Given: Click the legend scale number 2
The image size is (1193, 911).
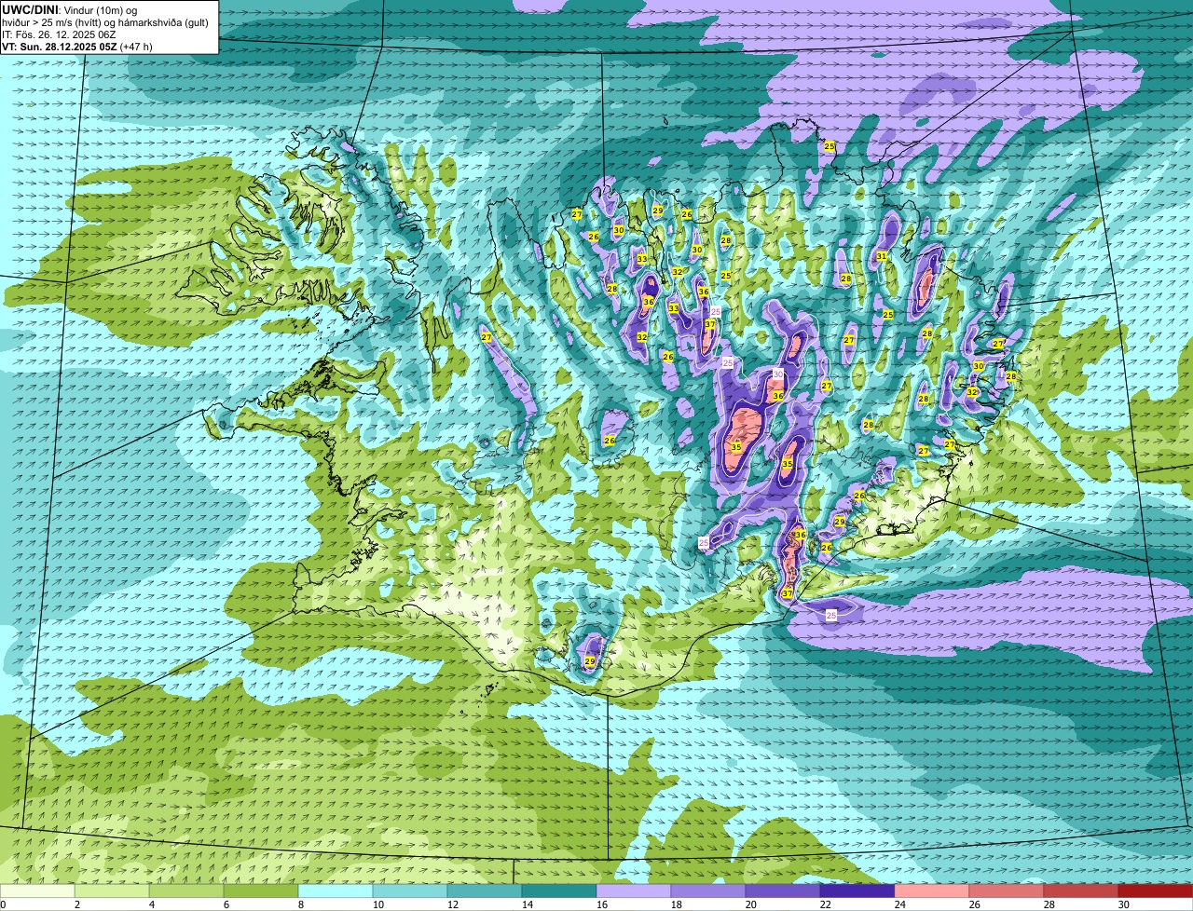Looking at the screenshot, I should pos(76,904).
